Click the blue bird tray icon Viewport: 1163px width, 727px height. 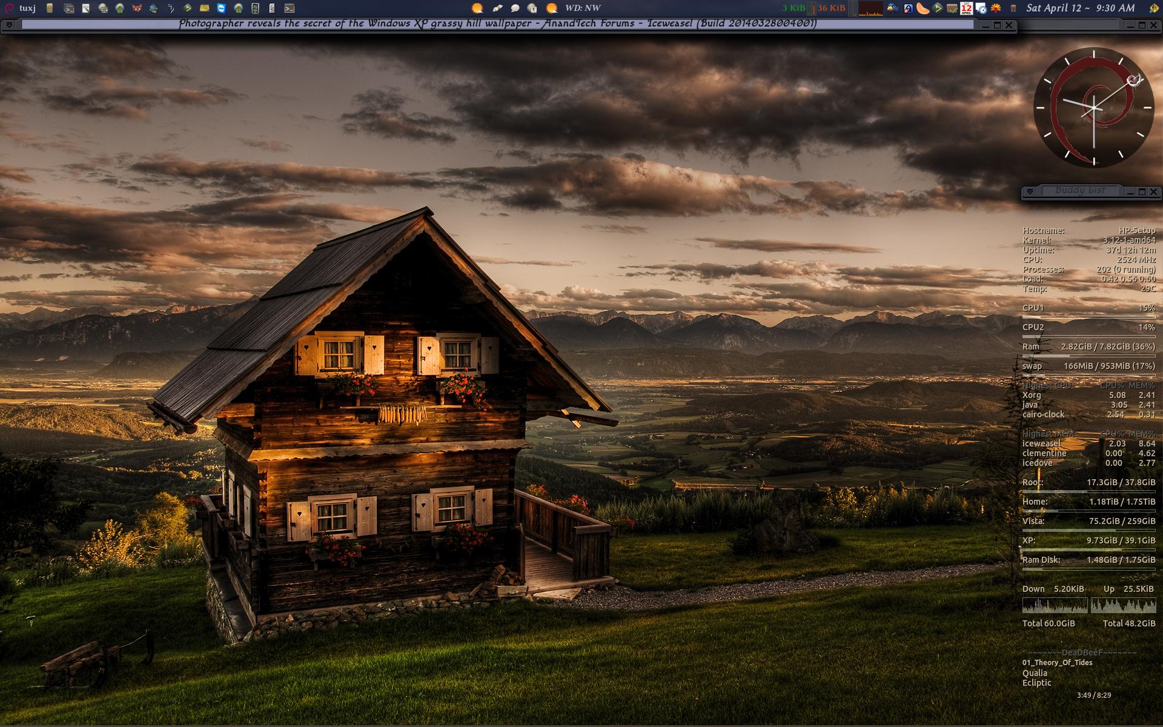point(892,8)
